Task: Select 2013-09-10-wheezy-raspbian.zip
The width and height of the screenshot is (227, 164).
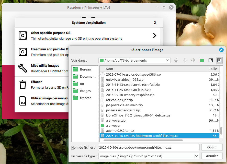Action: 130,95
